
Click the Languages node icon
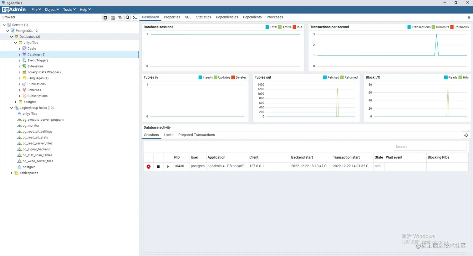24,78
